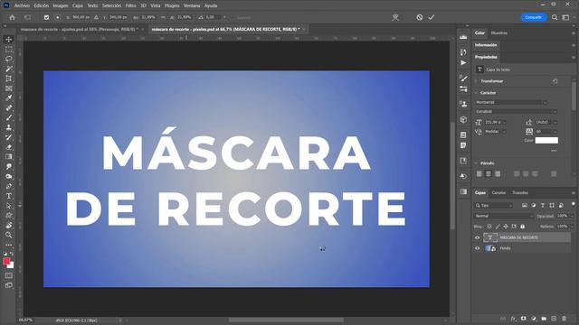The image size is (579, 325).
Task: Switch to the Muestras tab
Action: pyautogui.click(x=499, y=33)
